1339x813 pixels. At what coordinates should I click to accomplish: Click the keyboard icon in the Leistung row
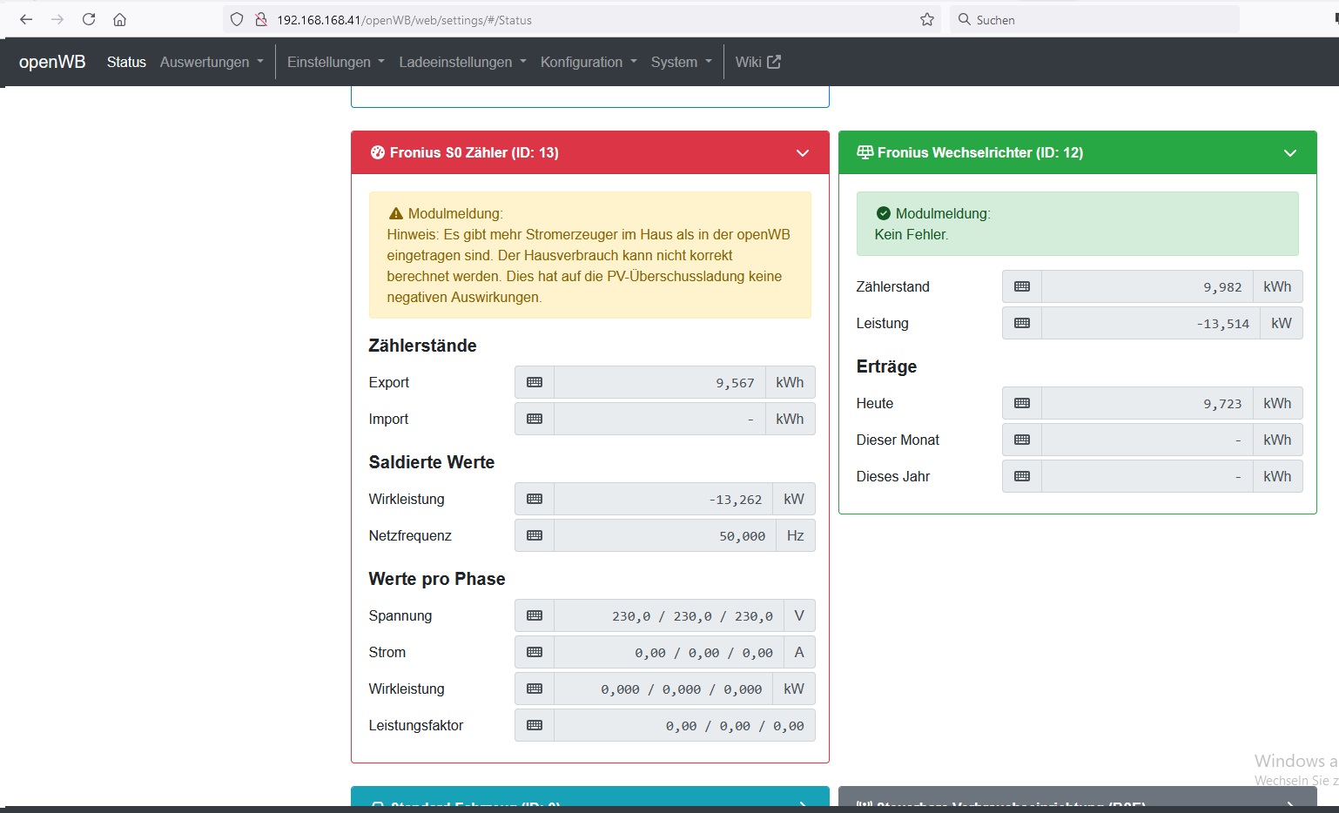click(x=1022, y=323)
